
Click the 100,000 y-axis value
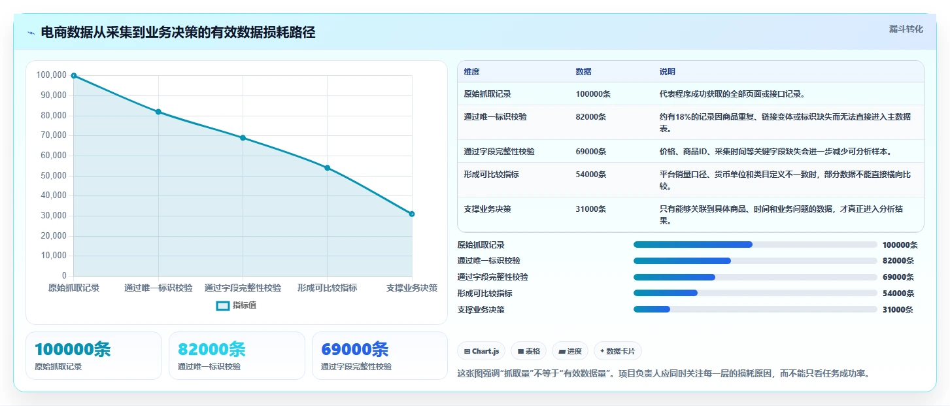[x=52, y=75]
